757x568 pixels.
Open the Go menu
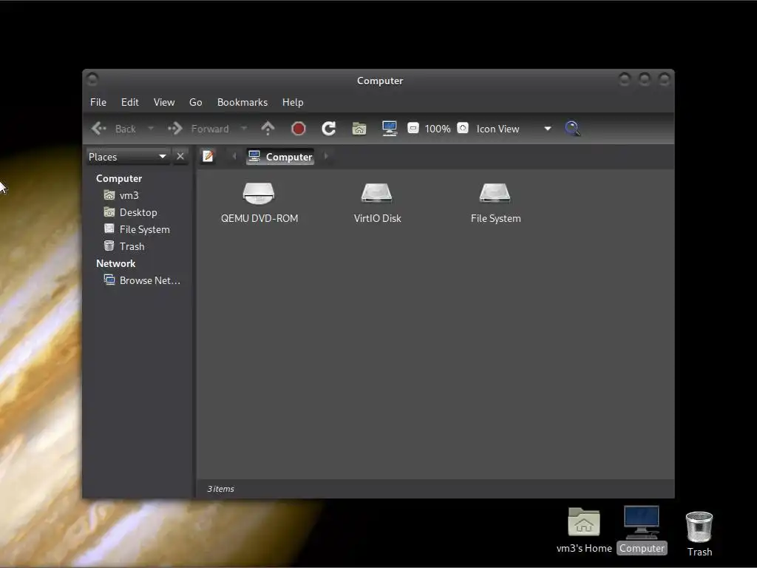[x=195, y=102]
